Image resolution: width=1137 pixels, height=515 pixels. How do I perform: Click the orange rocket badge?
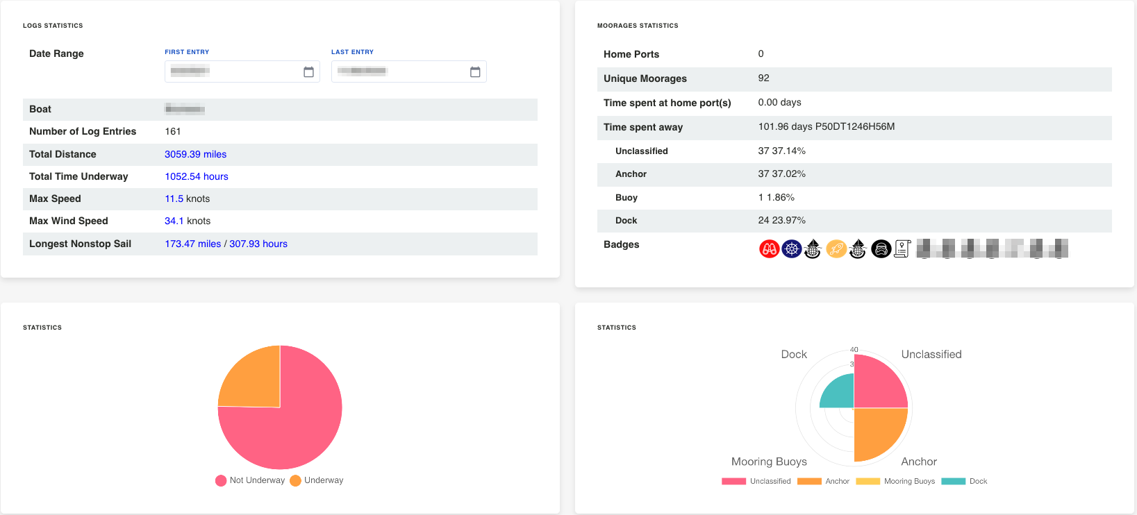click(836, 248)
